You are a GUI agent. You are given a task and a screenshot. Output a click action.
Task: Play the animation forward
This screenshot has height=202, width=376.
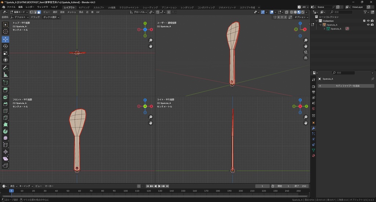(159, 186)
